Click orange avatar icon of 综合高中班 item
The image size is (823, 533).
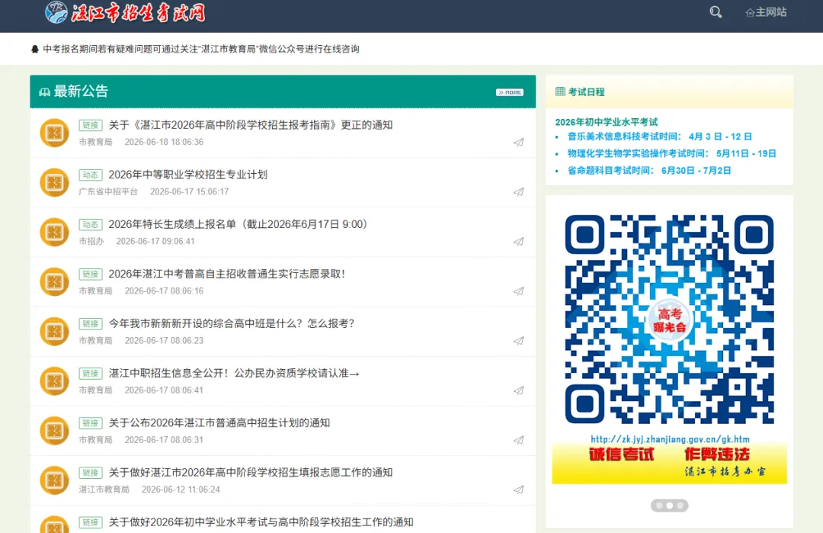tap(55, 332)
